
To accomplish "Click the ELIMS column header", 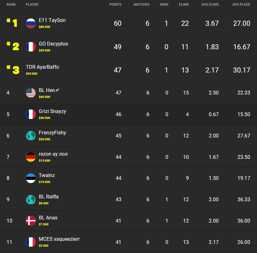I will tap(184, 5).
